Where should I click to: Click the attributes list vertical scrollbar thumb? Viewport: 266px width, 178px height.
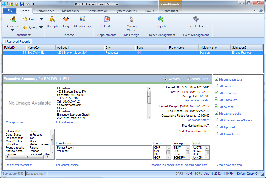(x=52, y=140)
